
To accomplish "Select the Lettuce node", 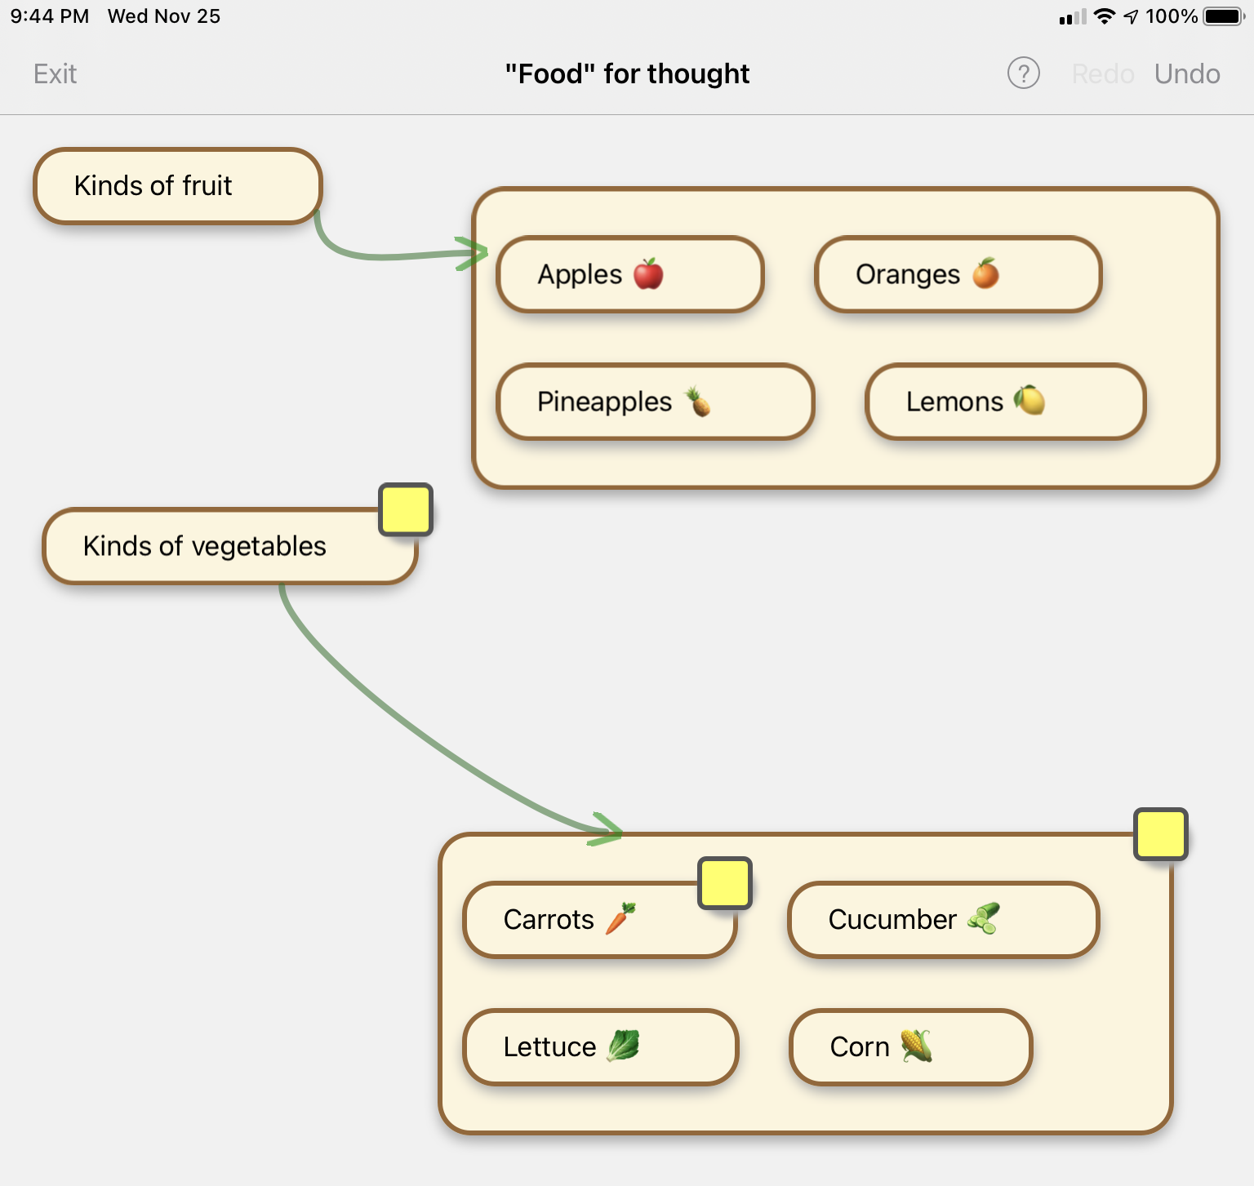I will pos(600,1047).
